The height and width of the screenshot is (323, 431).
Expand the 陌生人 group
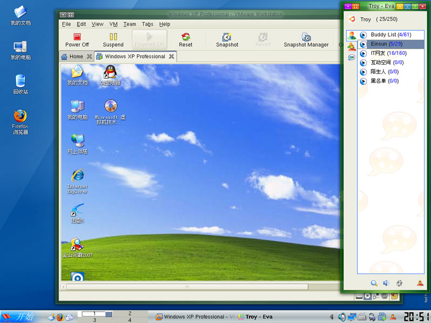click(363, 72)
